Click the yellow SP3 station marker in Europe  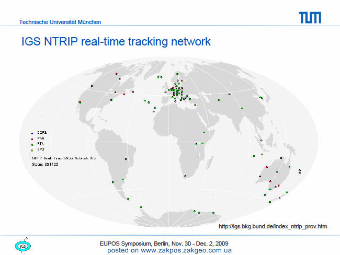pyautogui.click(x=182, y=81)
